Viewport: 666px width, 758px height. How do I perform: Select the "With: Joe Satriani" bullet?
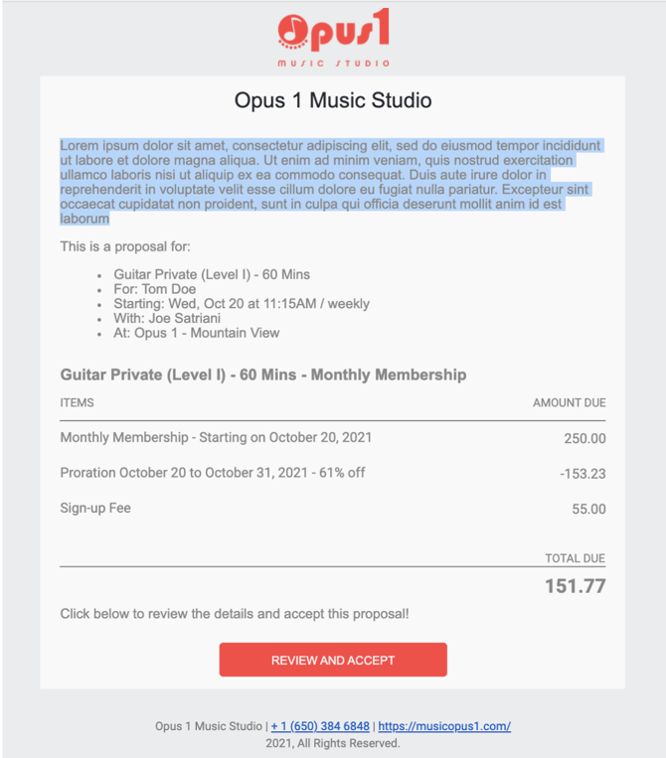(167, 318)
